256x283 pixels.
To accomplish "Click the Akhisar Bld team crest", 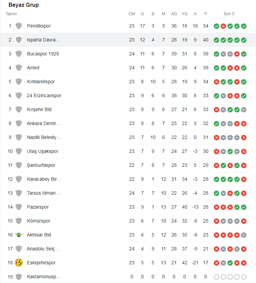I will click(19, 235).
